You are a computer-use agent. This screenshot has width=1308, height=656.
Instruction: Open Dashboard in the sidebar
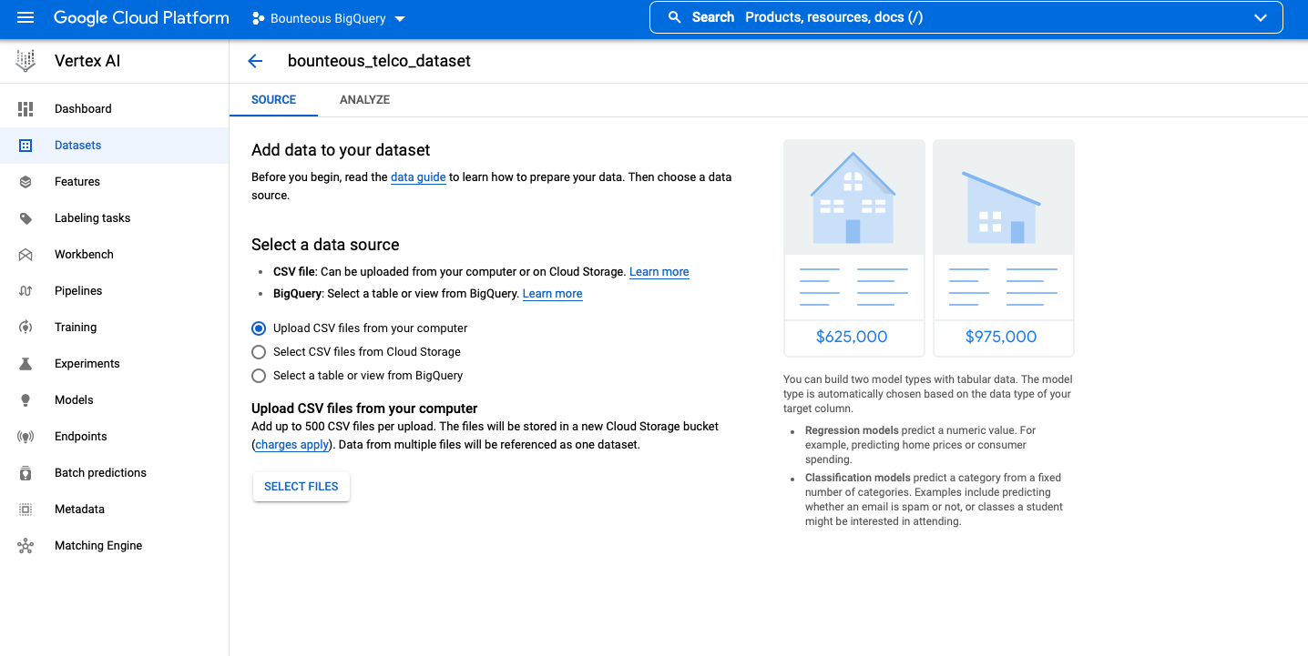click(x=114, y=109)
